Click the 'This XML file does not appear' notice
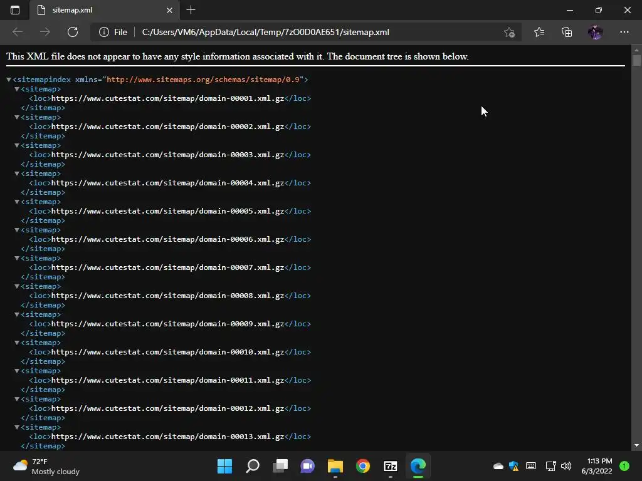This screenshot has width=642, height=481. coord(237,56)
